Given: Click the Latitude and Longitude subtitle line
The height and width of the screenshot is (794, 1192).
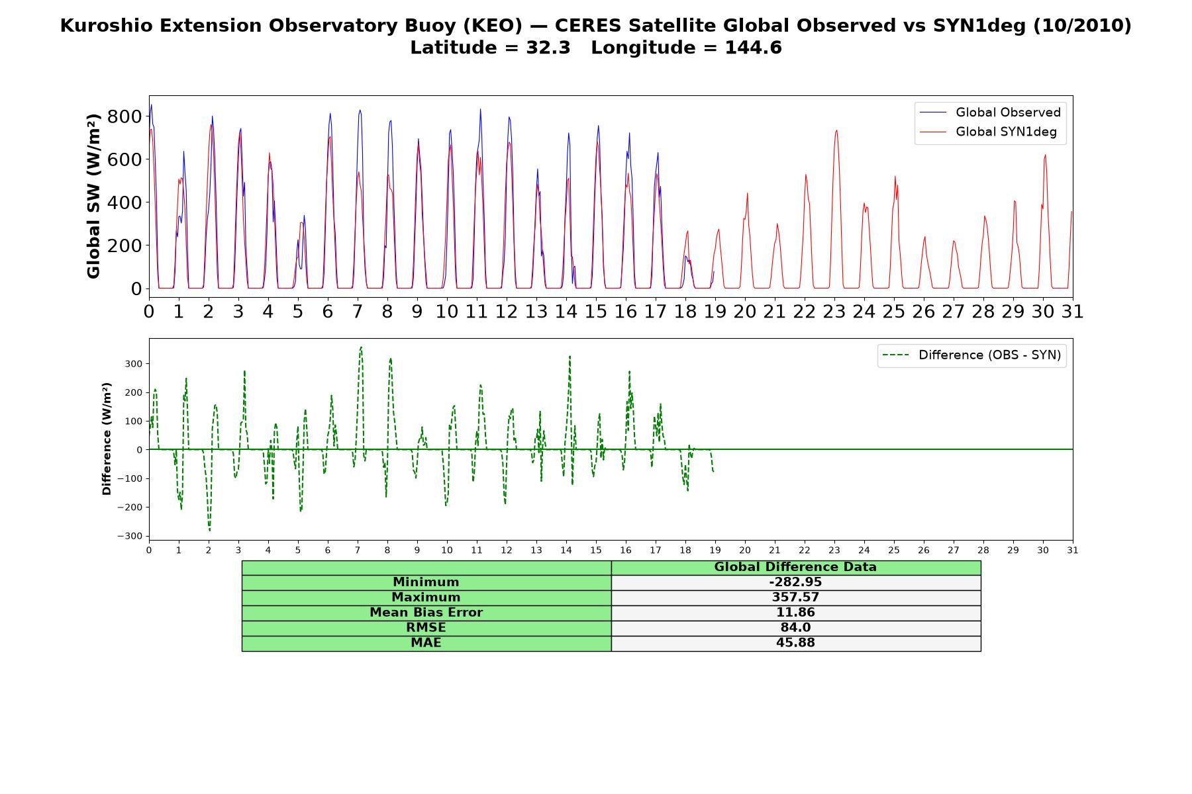Looking at the screenshot, I should (596, 48).
